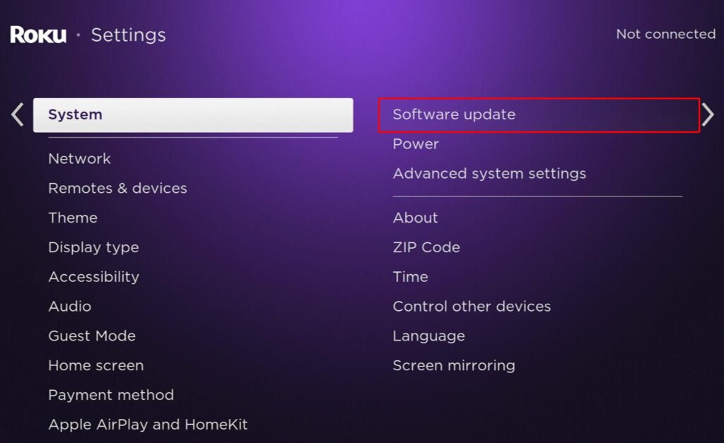Open Payment method settings
Image resolution: width=724 pixels, height=443 pixels.
pos(111,395)
